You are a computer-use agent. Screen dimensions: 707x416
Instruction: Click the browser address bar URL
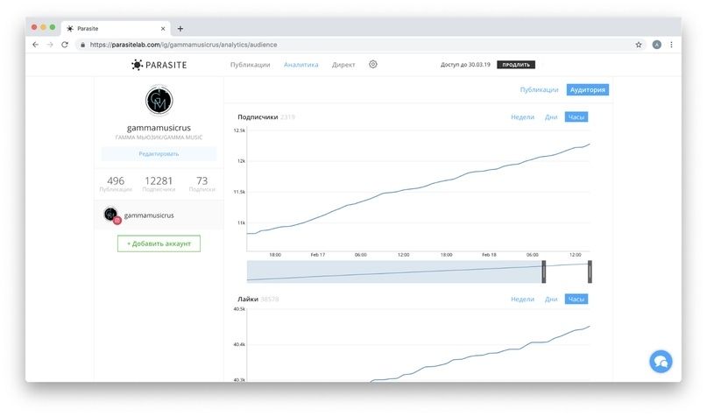[x=183, y=45]
